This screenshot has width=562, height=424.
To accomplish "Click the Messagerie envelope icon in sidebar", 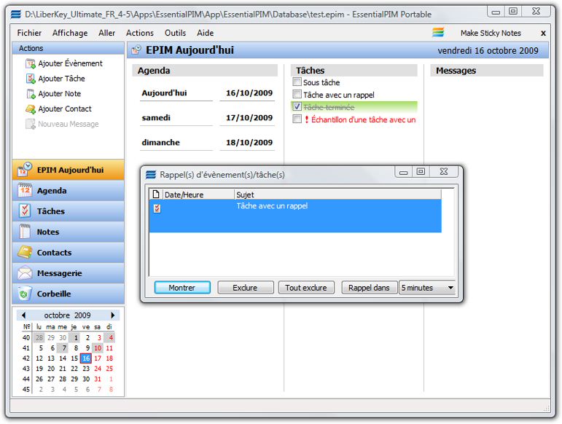I will click(25, 273).
